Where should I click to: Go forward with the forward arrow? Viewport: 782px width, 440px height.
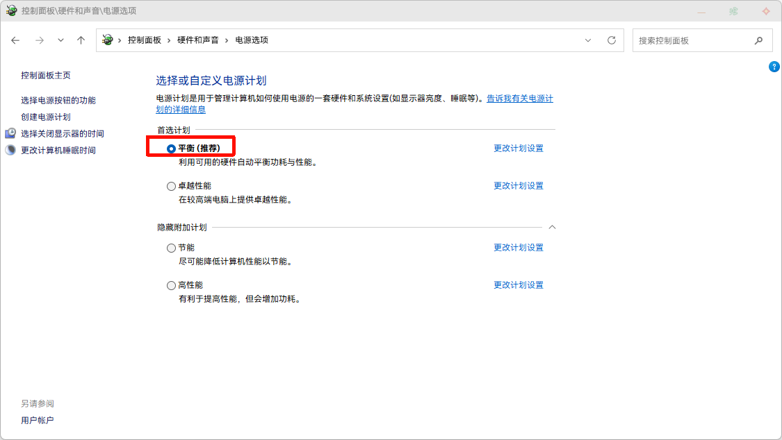tap(40, 40)
